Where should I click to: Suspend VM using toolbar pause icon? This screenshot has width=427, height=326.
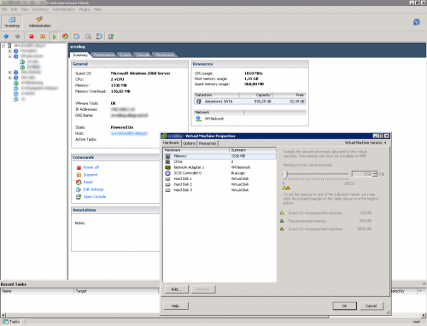click(43, 37)
